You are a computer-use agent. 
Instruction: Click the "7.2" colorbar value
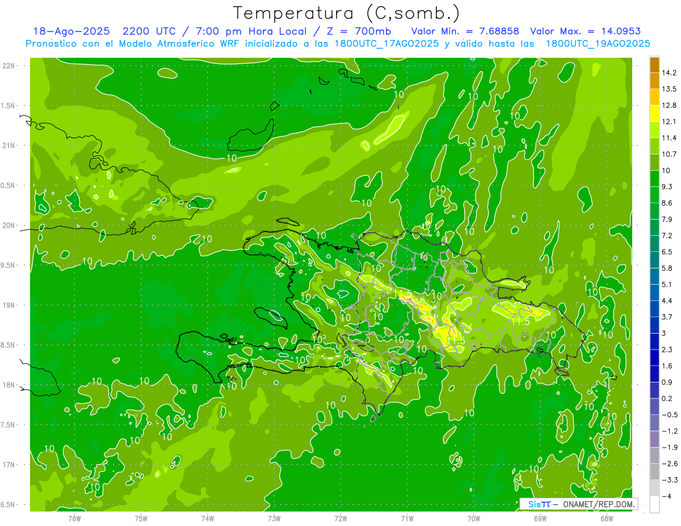667,235
